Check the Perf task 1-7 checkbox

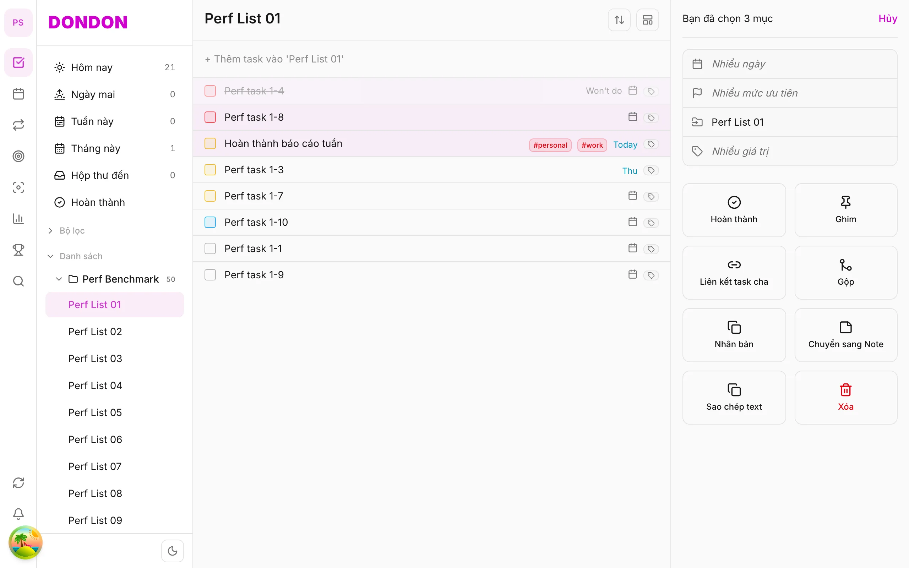210,196
